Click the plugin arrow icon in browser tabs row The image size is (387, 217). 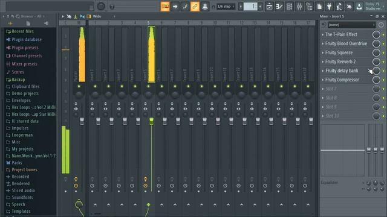click(46, 24)
